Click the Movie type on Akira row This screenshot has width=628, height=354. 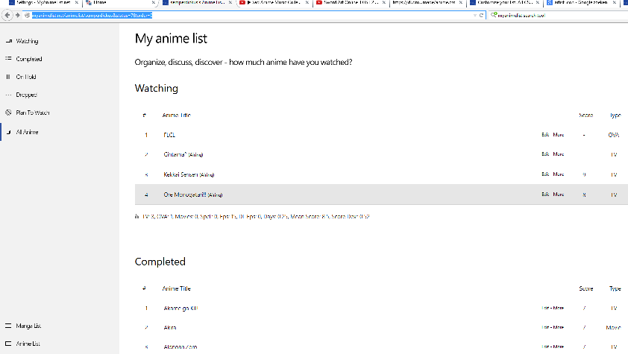pyautogui.click(x=614, y=327)
